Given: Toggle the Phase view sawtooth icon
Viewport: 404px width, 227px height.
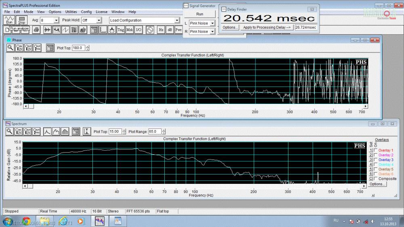Looking at the screenshot, I should tap(65, 30).
